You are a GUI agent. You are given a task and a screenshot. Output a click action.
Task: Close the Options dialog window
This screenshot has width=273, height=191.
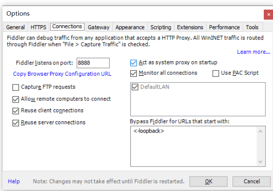tap(268, 14)
